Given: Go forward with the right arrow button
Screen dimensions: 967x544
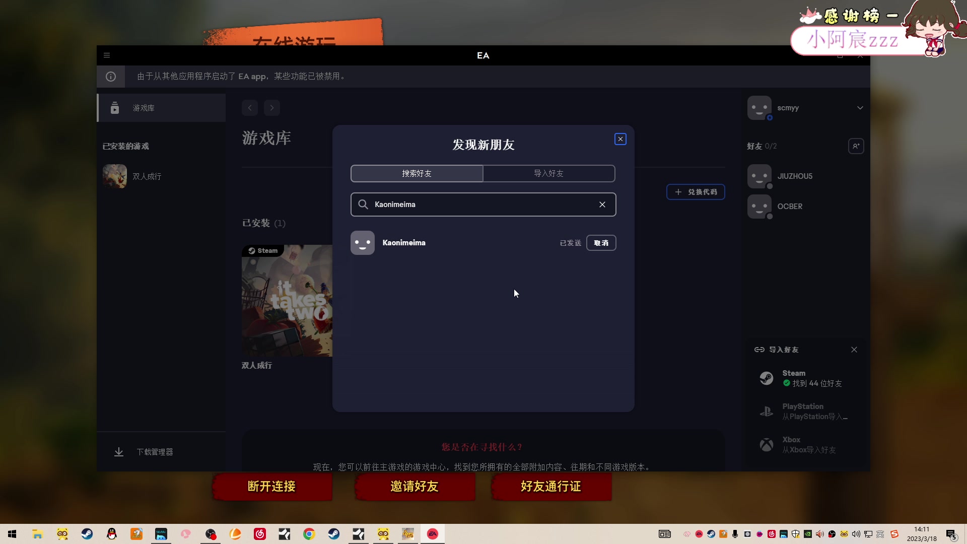Looking at the screenshot, I should (x=272, y=108).
